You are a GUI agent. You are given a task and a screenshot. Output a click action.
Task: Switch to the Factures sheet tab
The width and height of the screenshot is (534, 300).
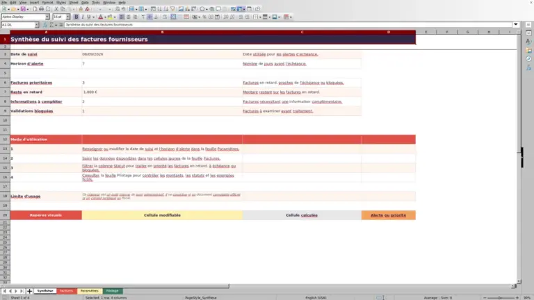67,291
